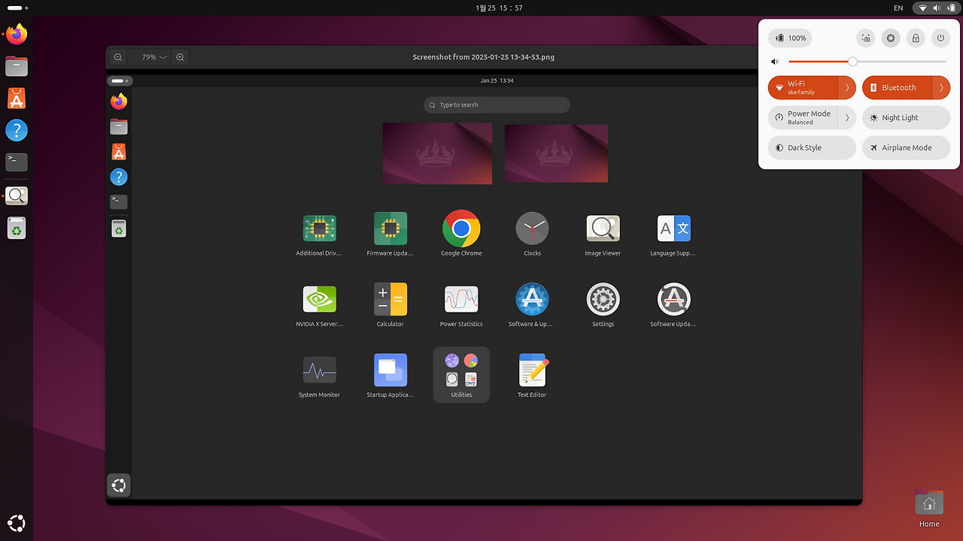Open the 79% zoom level dropdown
Viewport: 963px width, 541px height.
click(153, 57)
